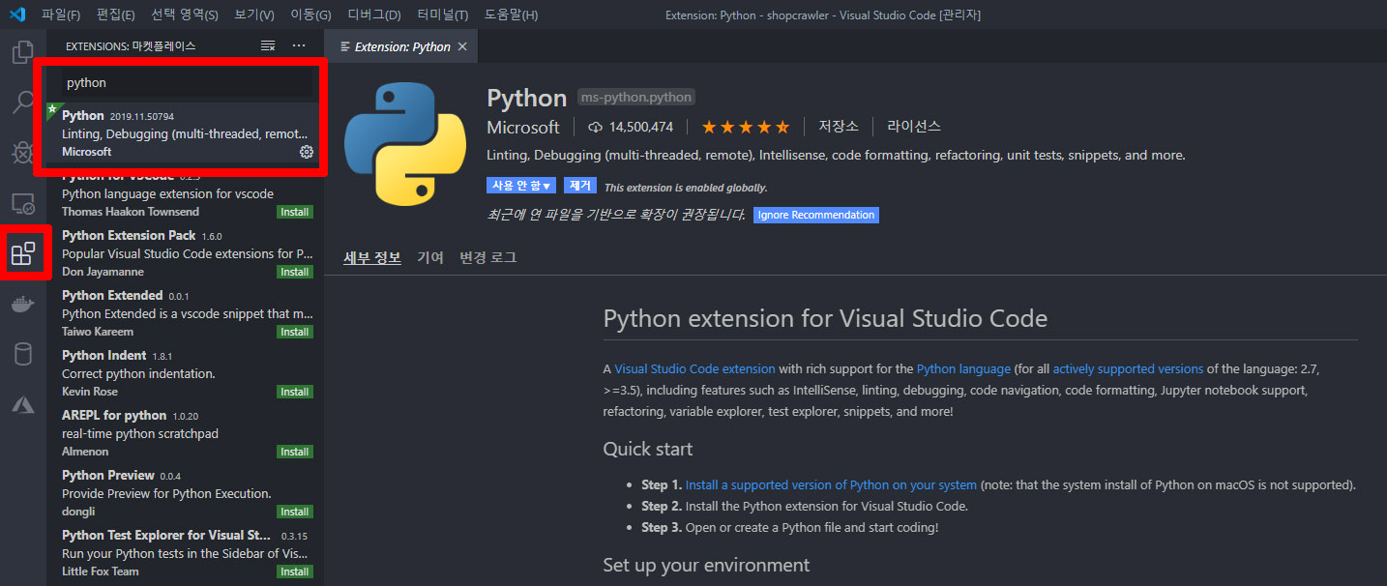Install Python Test Explorer by Little Fox Team
Screen dimensions: 1387x586
click(x=295, y=571)
